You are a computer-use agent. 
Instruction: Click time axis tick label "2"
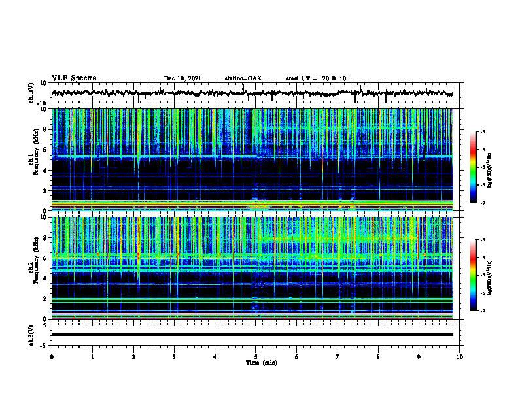(133, 357)
